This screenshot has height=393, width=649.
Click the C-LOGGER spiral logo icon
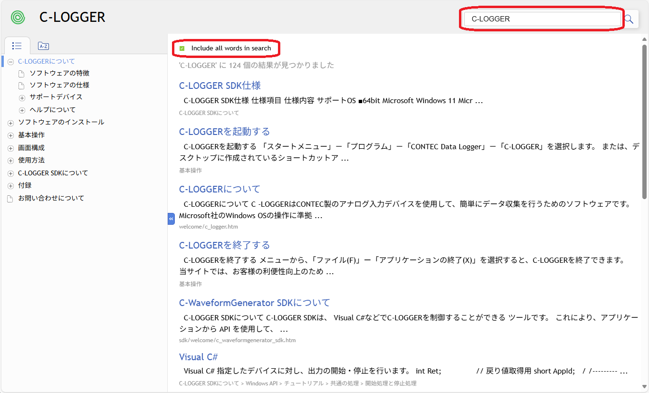18,18
